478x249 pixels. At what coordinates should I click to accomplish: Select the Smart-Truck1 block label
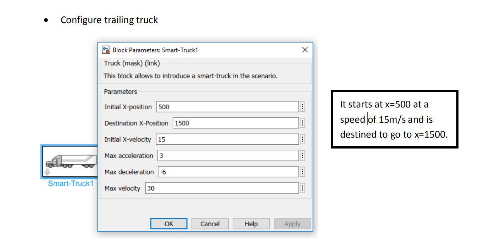71,183
